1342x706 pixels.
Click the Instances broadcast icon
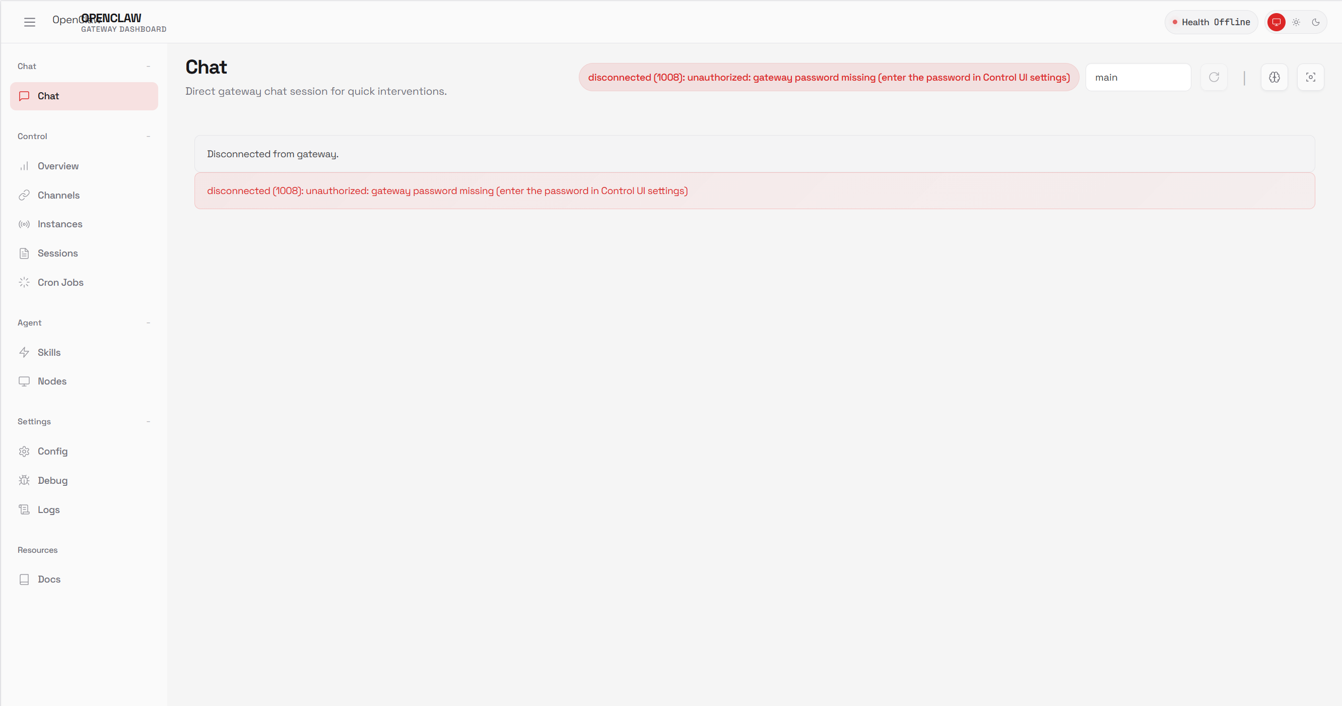24,224
